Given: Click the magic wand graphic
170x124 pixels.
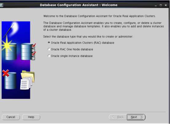Looking at the screenshot, I should pyautogui.click(x=11, y=30).
